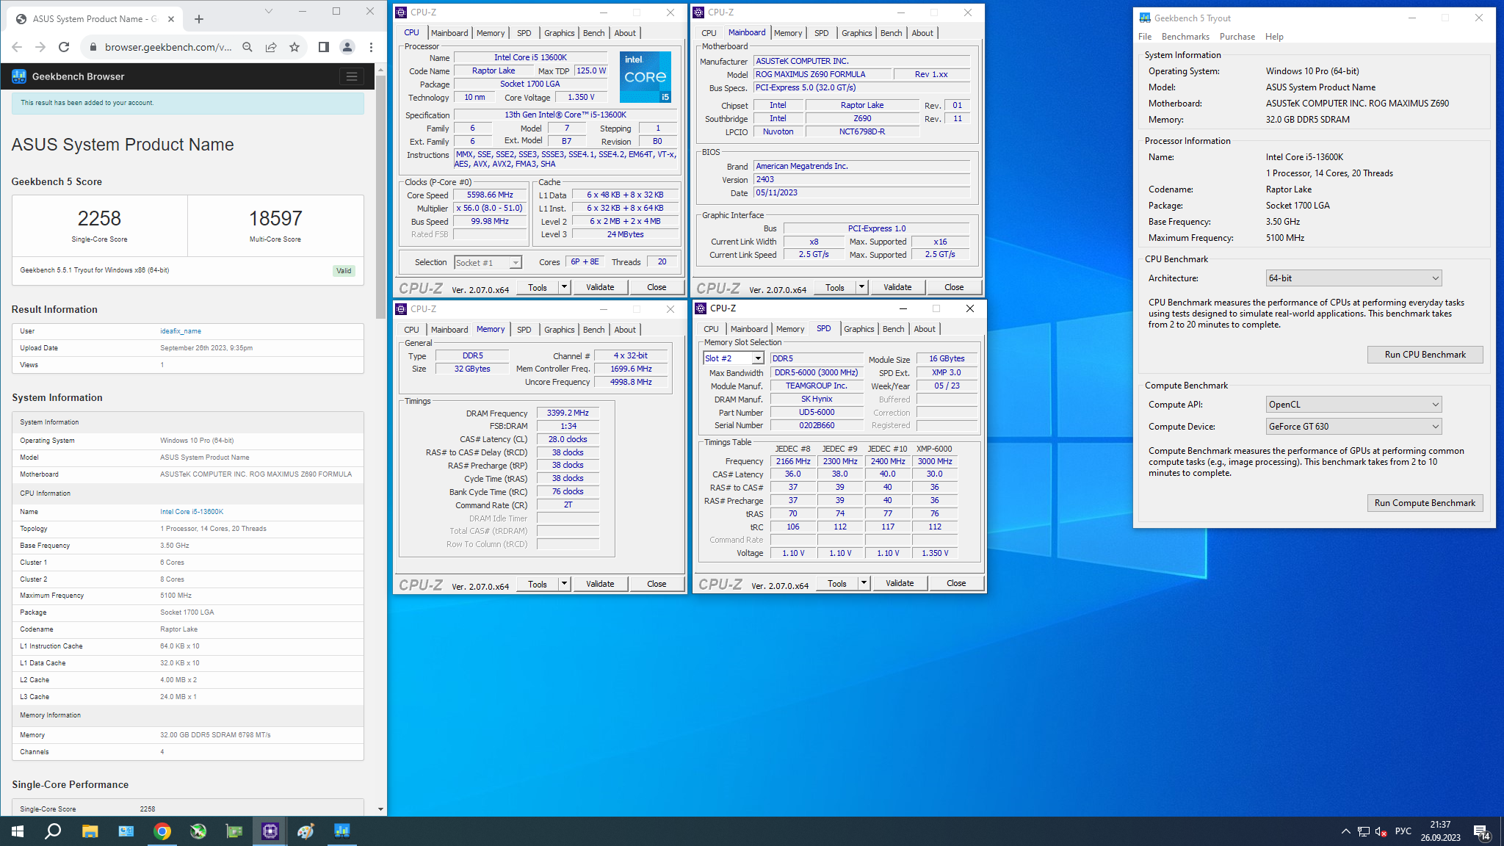The image size is (1504, 846).
Task: Reload the Geekbench Browser page
Action: coord(64,47)
